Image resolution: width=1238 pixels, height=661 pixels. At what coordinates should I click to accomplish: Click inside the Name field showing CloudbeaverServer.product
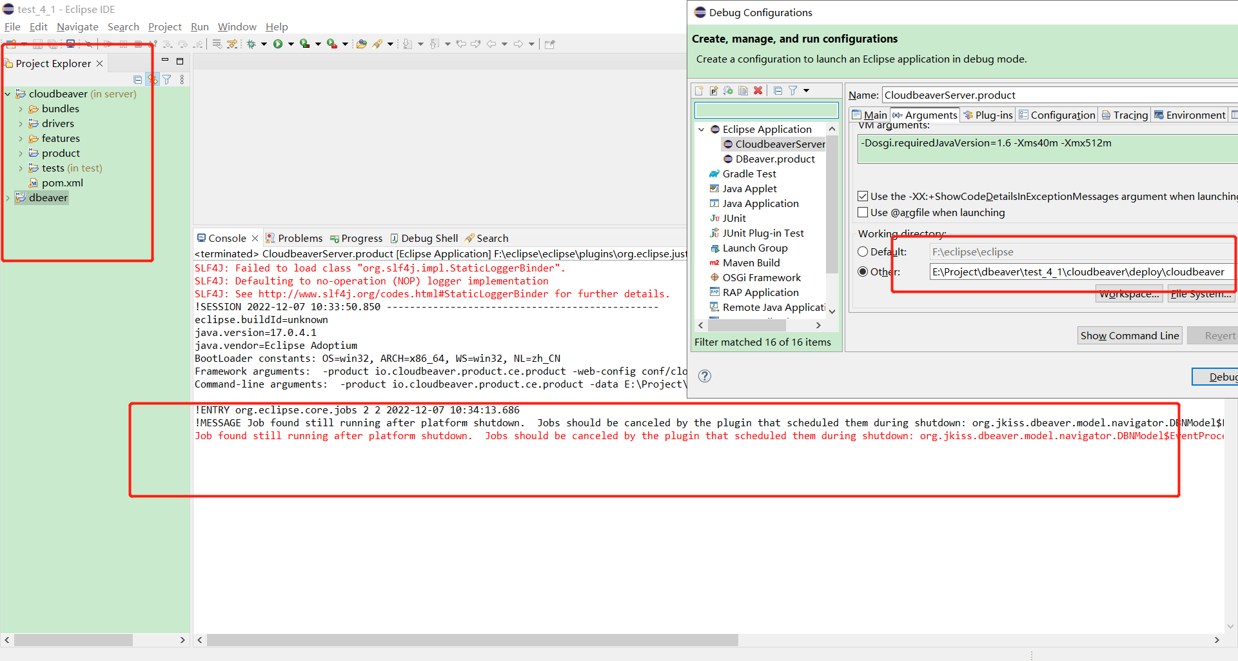(999, 95)
